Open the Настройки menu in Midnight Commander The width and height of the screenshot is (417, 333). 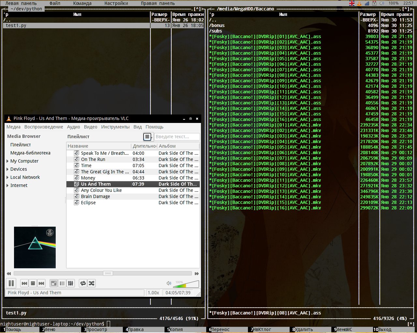click(x=116, y=3)
